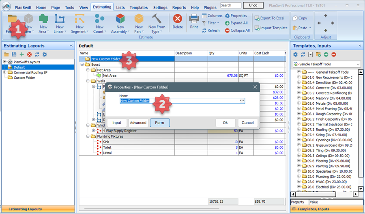
Task: Click Copy in the Clipboard group
Action: click(x=300, y=18)
